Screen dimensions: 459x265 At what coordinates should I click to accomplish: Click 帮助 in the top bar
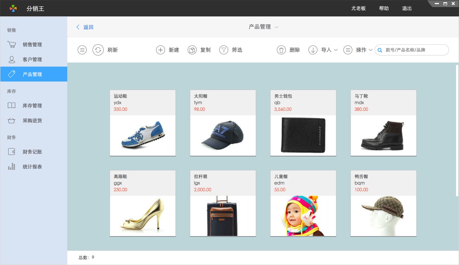click(384, 8)
